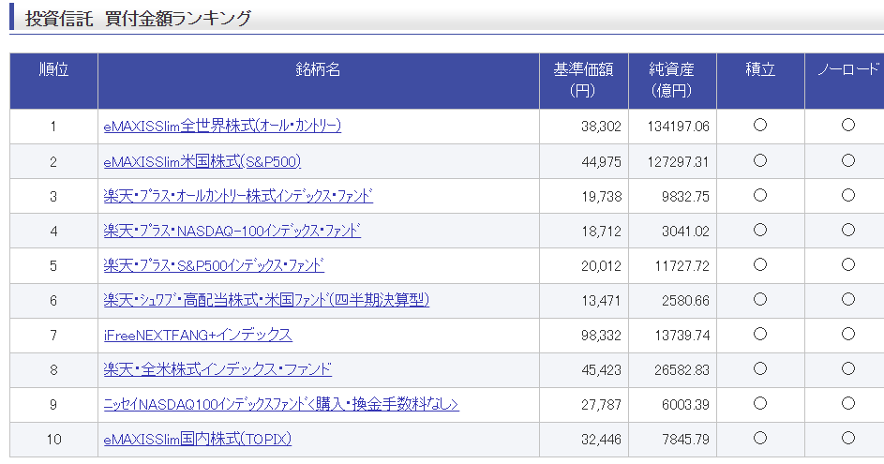
Task: Open 楽天・シュワブ・高配当株式・米国ファンド link
Action: (x=266, y=300)
